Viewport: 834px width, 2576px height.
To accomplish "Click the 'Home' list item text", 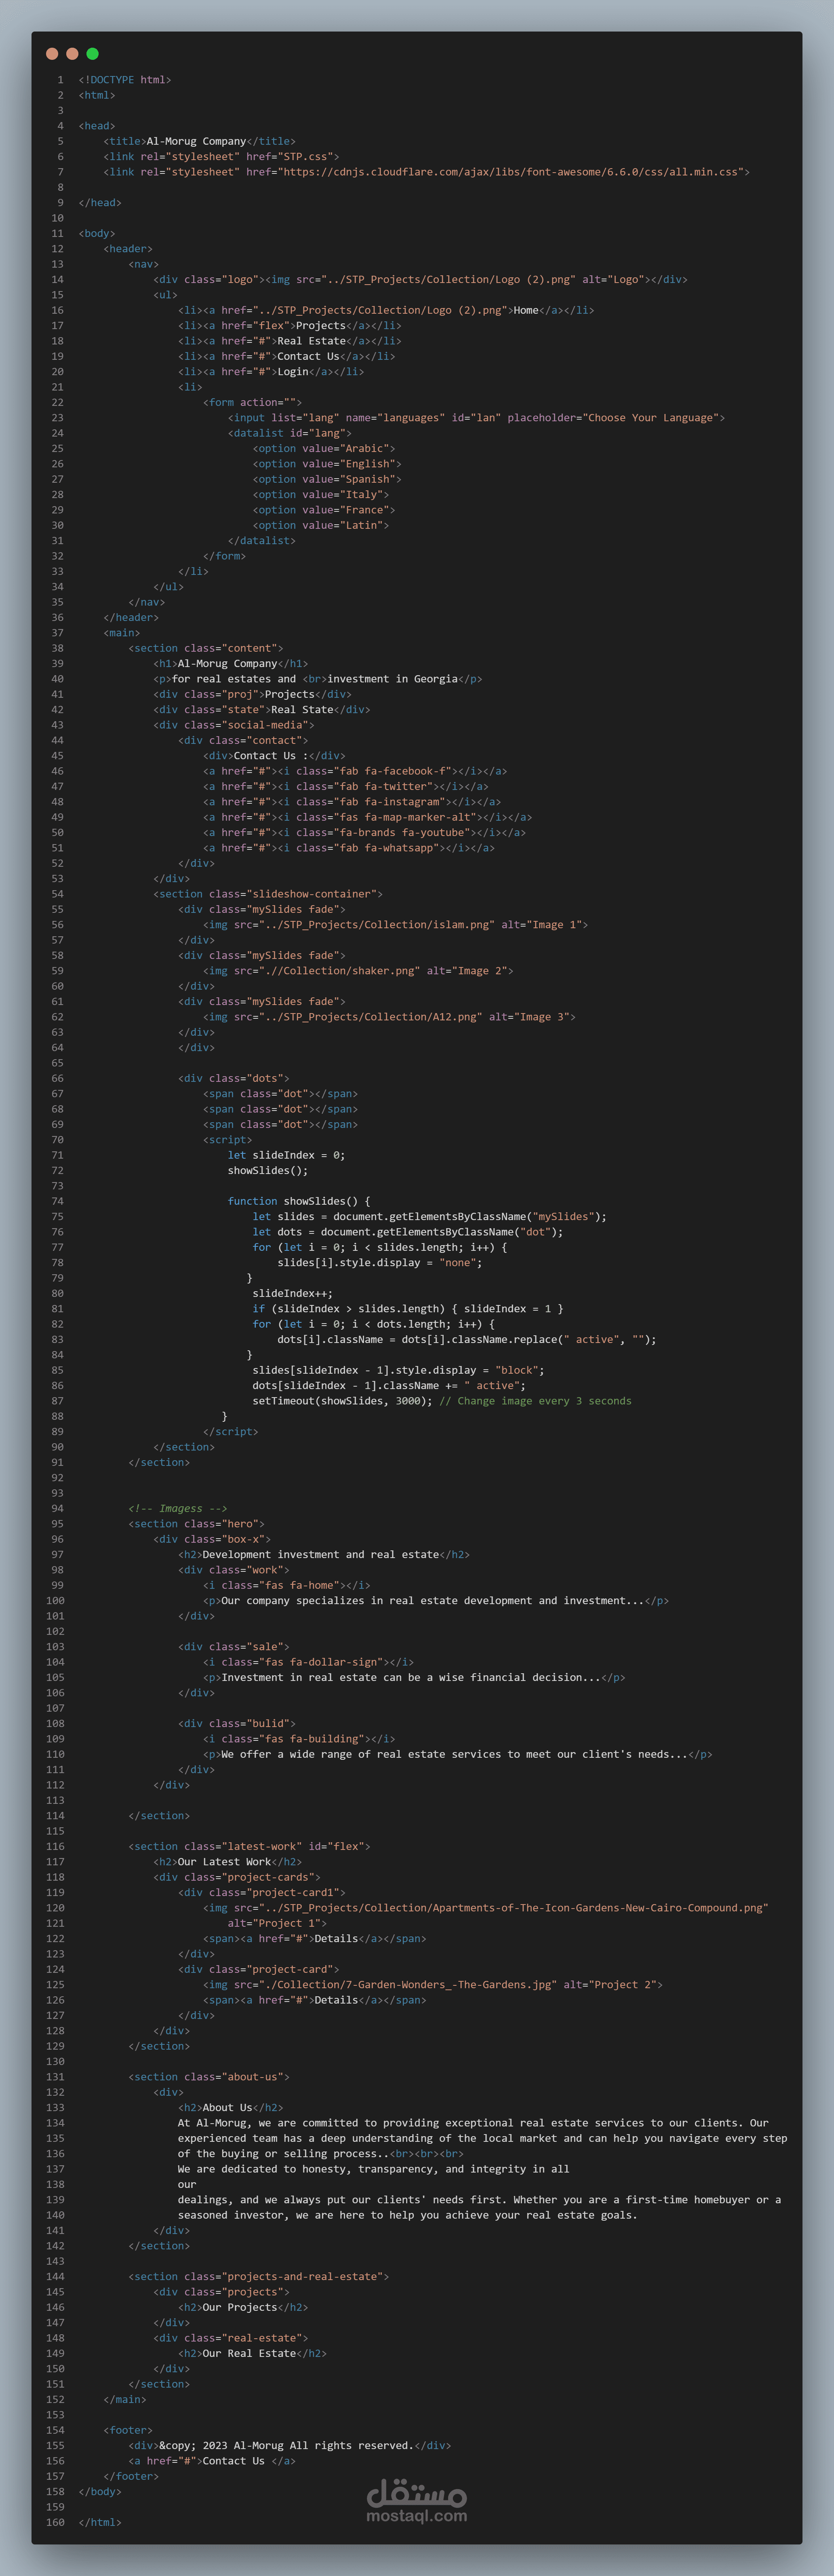I will [526, 310].
